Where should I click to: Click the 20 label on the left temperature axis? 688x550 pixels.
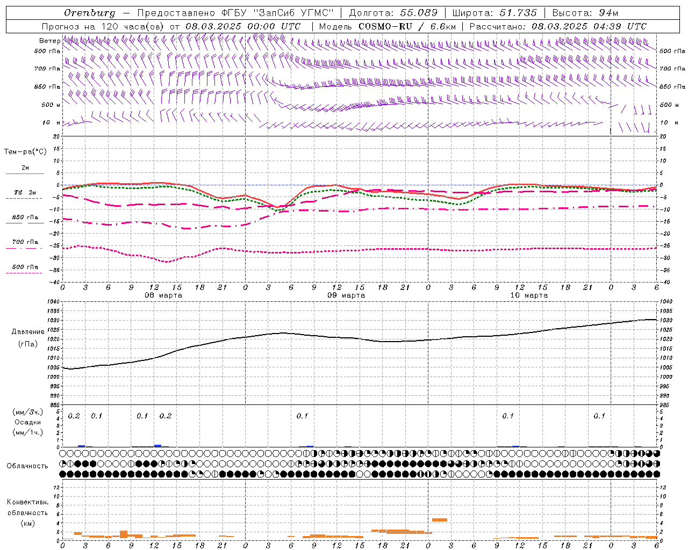coord(56,136)
